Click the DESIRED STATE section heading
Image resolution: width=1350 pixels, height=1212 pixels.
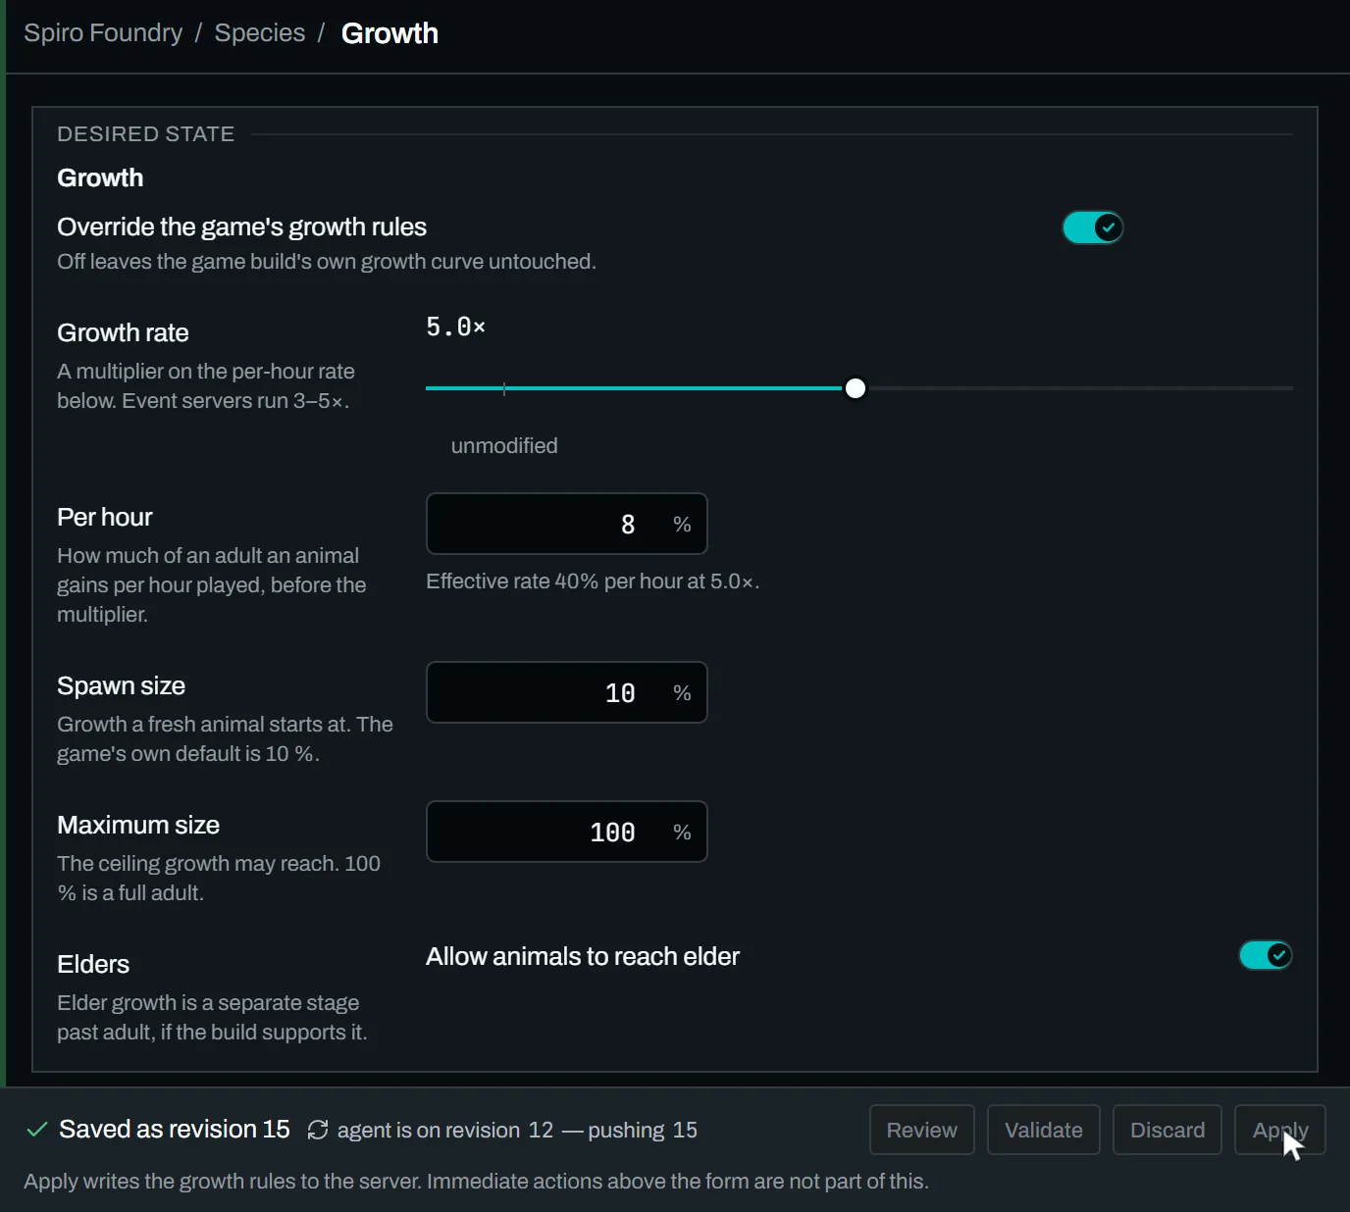click(x=146, y=134)
